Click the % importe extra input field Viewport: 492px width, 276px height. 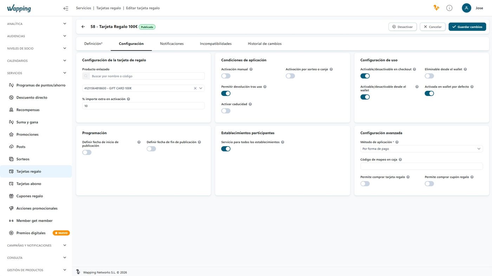pyautogui.click(x=143, y=106)
